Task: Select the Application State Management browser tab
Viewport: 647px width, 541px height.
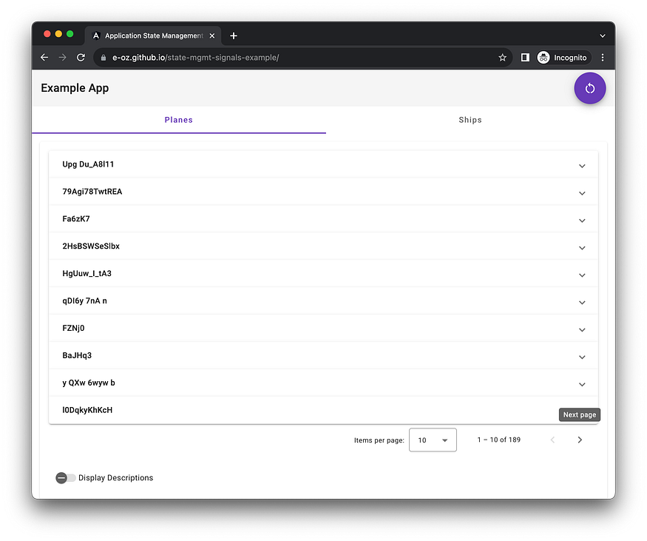Action: point(153,36)
